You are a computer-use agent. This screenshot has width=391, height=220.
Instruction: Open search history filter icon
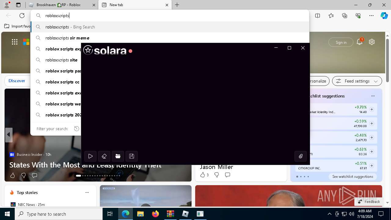[x=77, y=129]
